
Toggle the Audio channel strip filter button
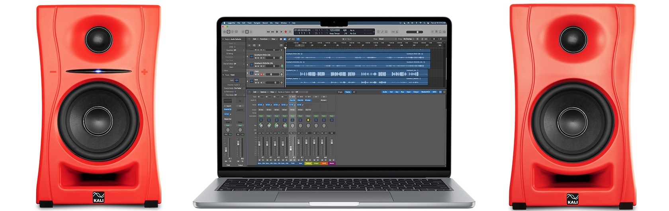385,92
